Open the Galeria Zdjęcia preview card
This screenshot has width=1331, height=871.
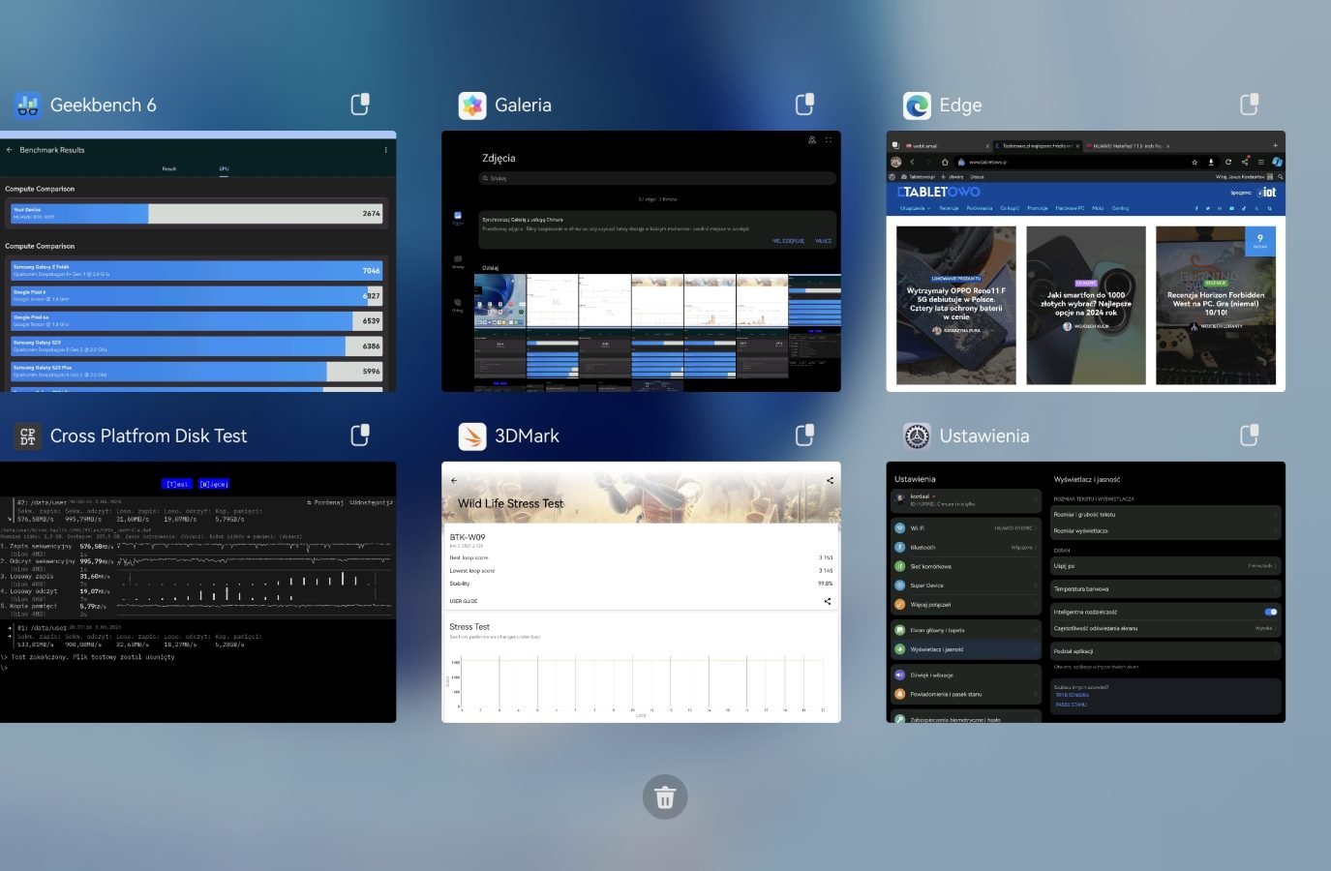(x=641, y=261)
